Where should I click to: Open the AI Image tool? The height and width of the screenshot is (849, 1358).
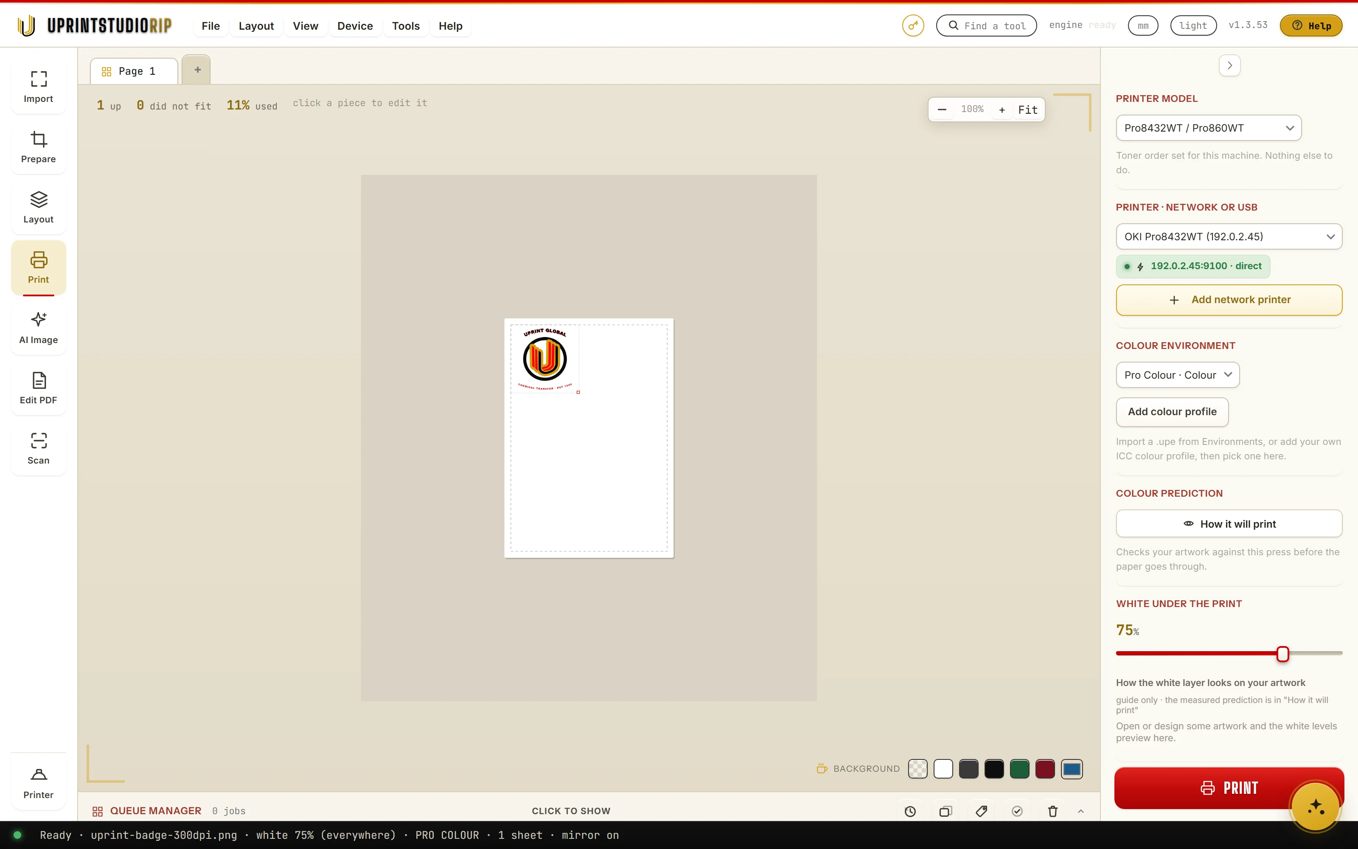[x=38, y=328]
